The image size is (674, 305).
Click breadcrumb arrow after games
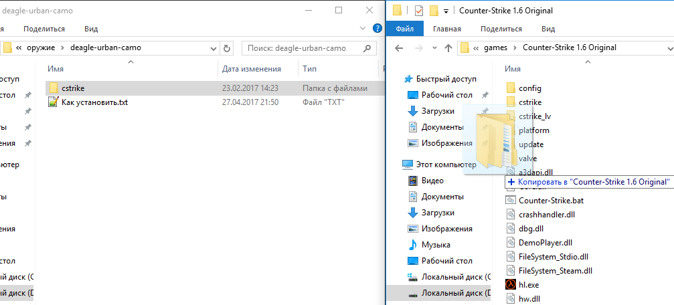(x=515, y=47)
